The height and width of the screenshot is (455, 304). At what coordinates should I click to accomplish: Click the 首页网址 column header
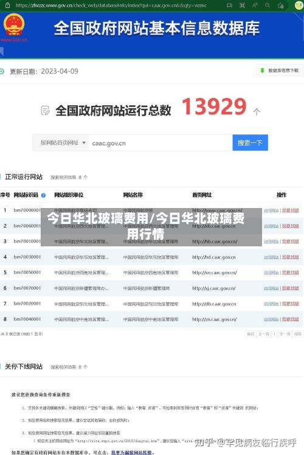click(202, 195)
